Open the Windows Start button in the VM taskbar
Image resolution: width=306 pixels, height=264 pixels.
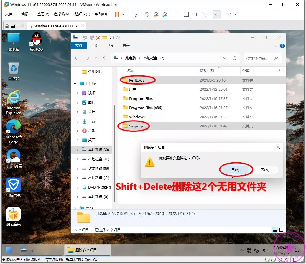[9, 250]
